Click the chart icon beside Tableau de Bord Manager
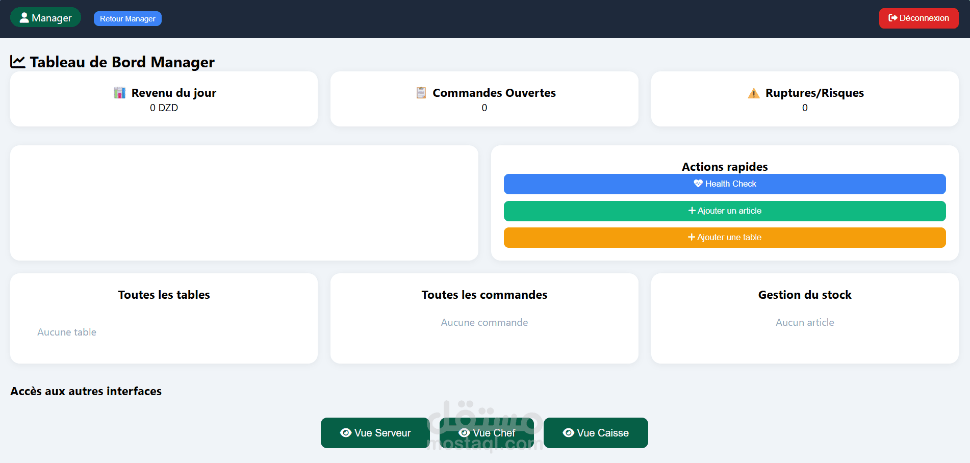 click(18, 62)
